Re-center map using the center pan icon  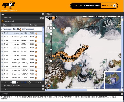click(x=51, y=28)
